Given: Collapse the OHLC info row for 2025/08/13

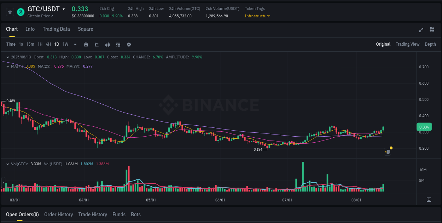Looking at the screenshot, I should click(x=8, y=57).
